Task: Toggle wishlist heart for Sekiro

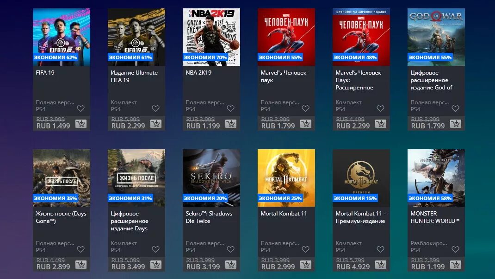Action: tap(231, 249)
